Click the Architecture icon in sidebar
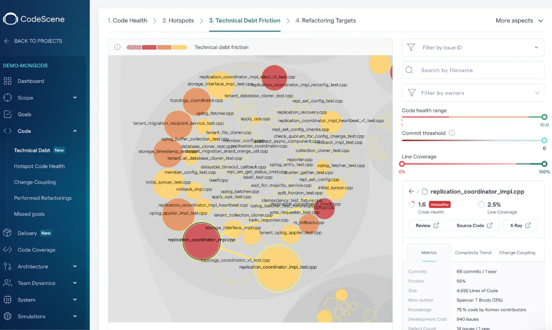Image resolution: width=552 pixels, height=330 pixels. [7, 266]
